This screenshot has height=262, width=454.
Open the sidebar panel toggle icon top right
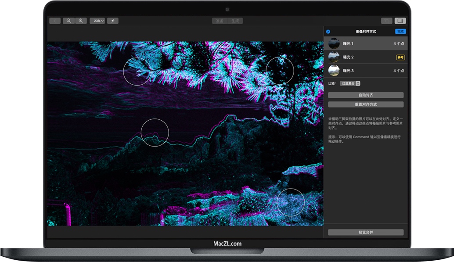point(400,21)
